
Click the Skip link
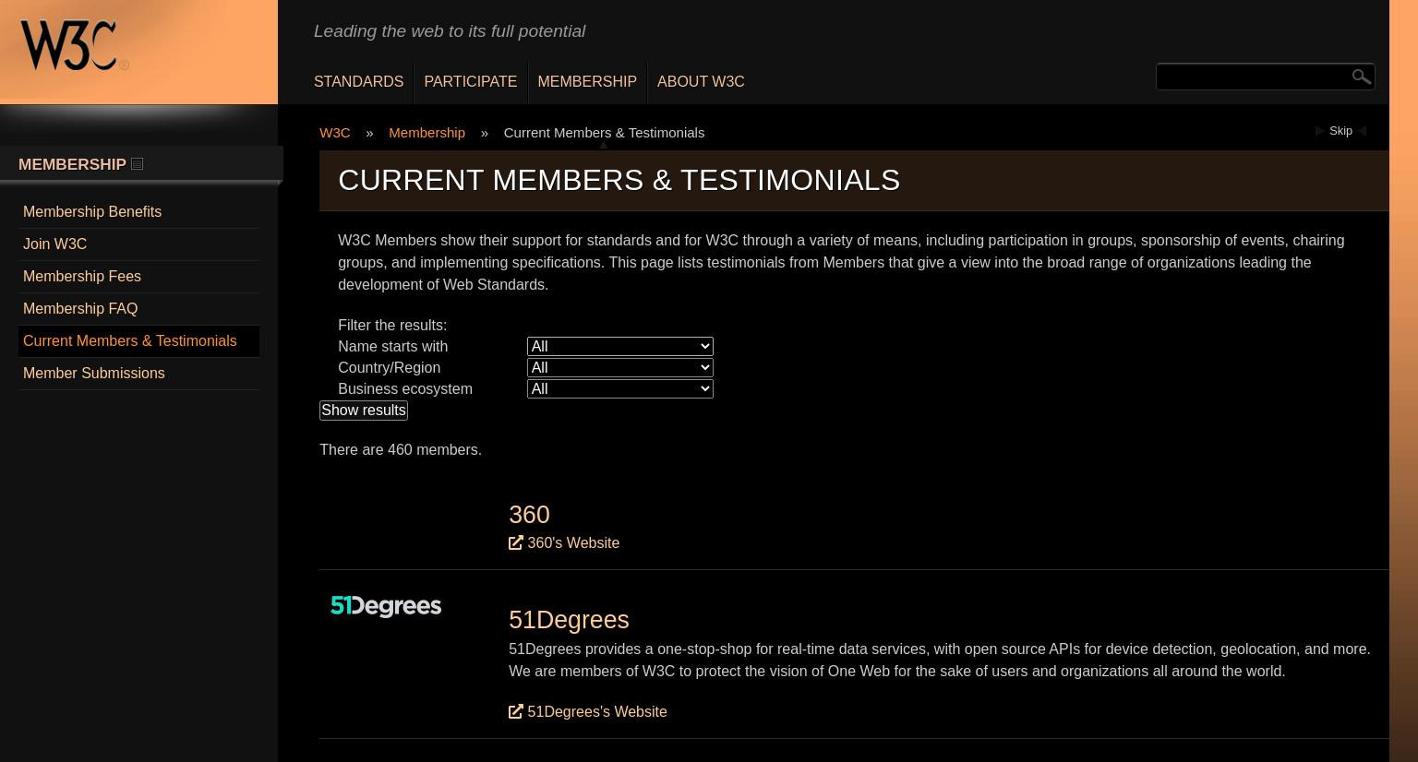(1340, 131)
